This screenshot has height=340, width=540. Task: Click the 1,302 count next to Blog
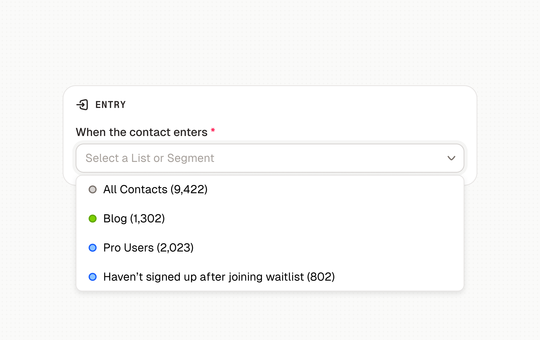(147, 219)
